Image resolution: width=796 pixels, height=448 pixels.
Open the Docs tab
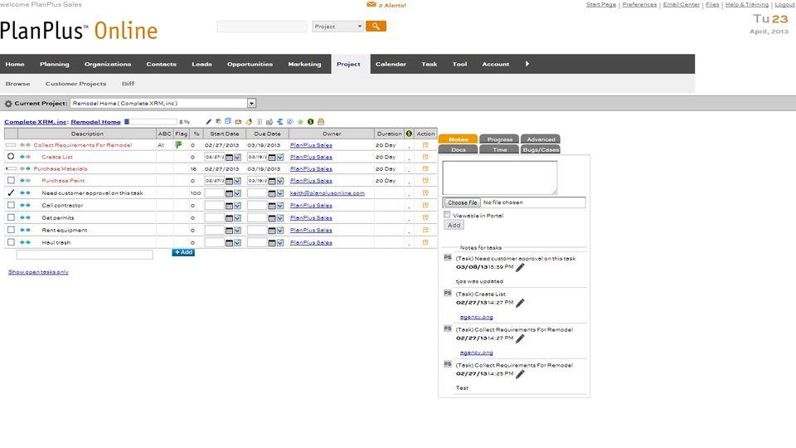[458, 149]
